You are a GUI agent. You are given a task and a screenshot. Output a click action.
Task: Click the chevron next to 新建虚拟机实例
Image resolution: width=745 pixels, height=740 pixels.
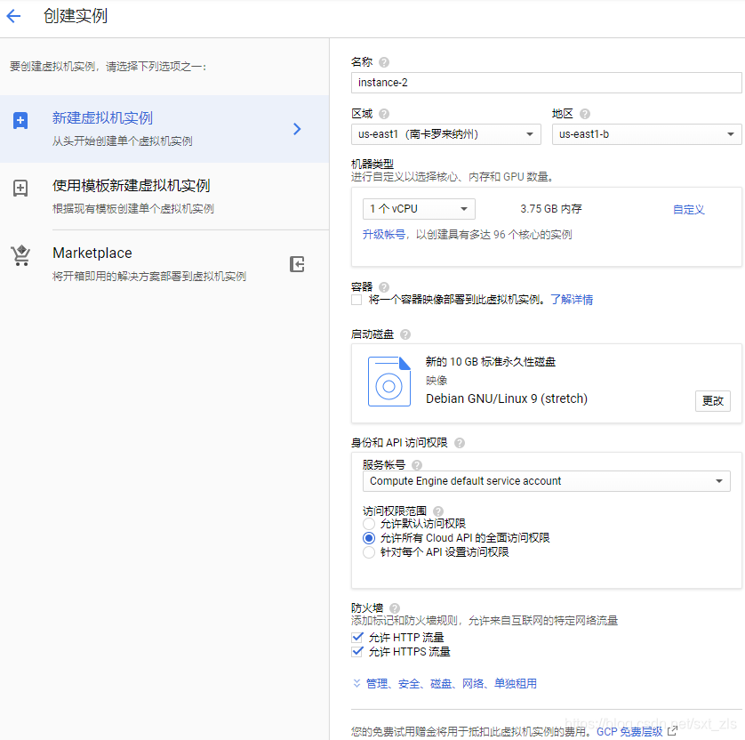click(x=298, y=129)
